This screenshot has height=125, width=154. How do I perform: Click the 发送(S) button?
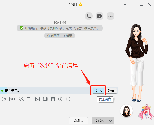click(x=100, y=121)
